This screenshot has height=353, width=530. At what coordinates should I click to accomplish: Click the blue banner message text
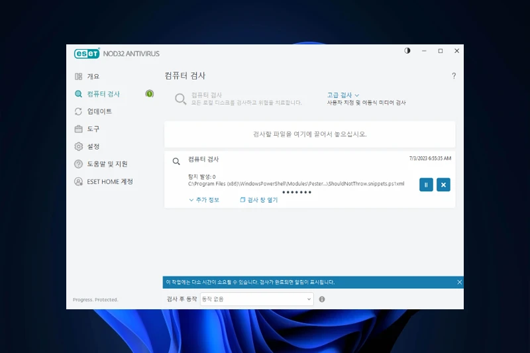[x=250, y=282]
